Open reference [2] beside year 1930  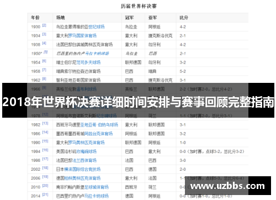(44, 25)
